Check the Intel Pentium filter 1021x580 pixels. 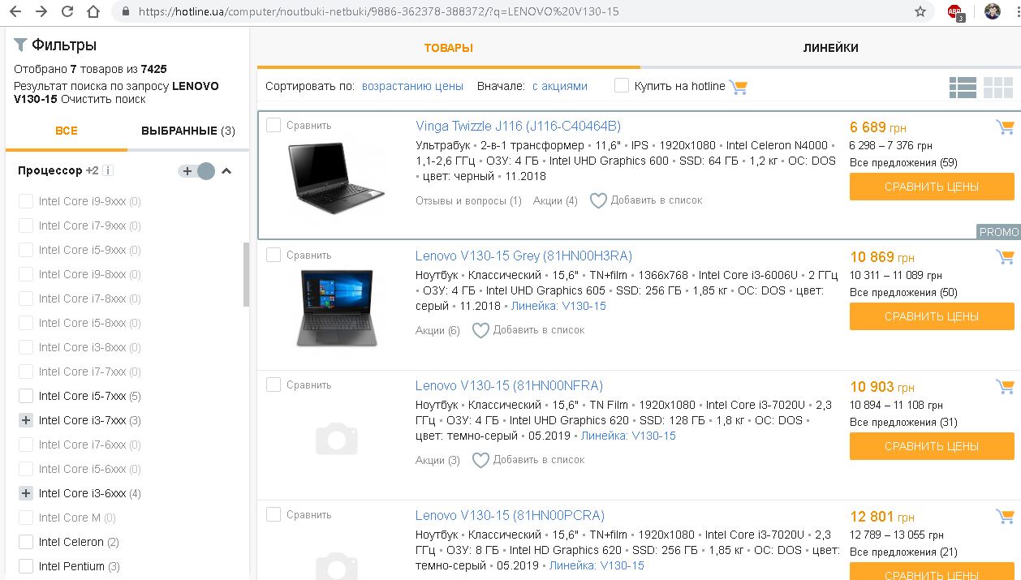tap(26, 566)
